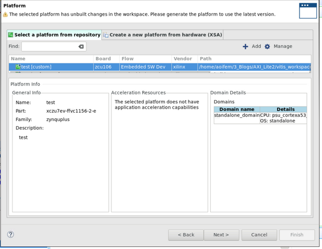Click the help question mark icon
The height and width of the screenshot is (249, 322).
(x=10, y=234)
